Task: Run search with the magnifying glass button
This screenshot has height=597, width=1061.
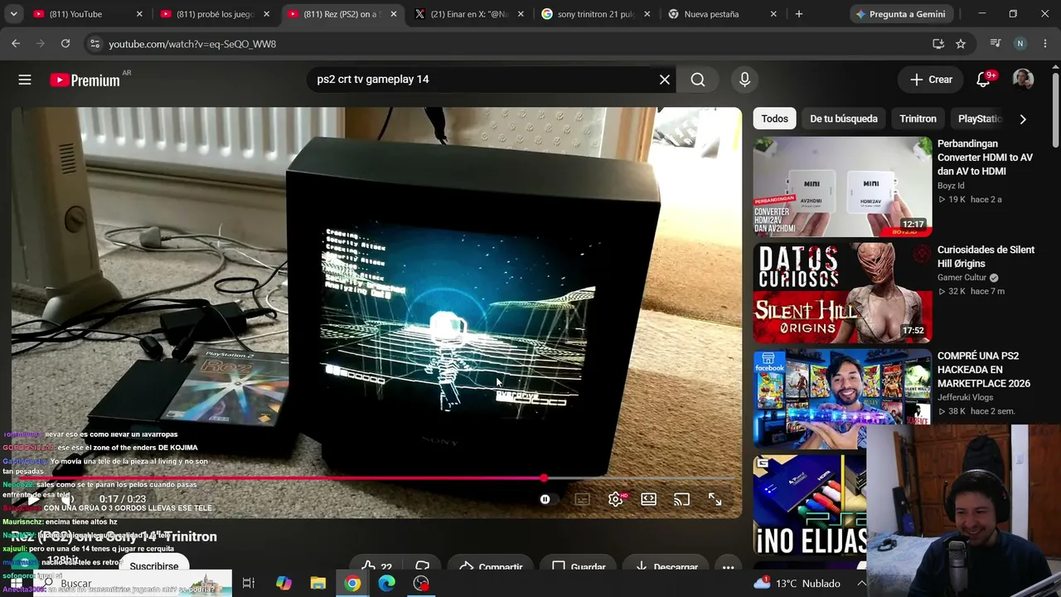Action: coord(698,80)
